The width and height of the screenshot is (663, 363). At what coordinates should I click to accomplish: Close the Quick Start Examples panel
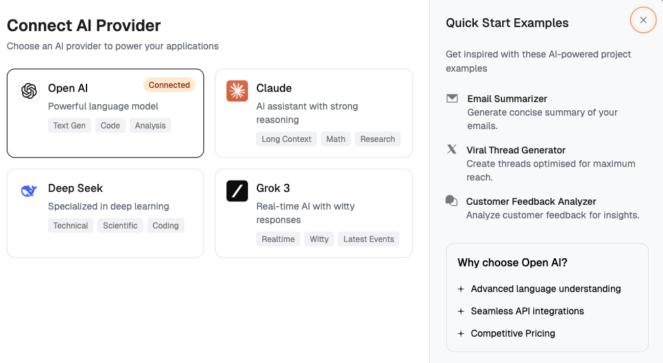point(643,20)
